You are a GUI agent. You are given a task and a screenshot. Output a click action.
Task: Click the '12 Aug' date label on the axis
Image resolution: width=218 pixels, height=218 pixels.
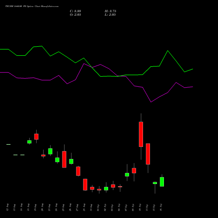[x=7, y=207]
